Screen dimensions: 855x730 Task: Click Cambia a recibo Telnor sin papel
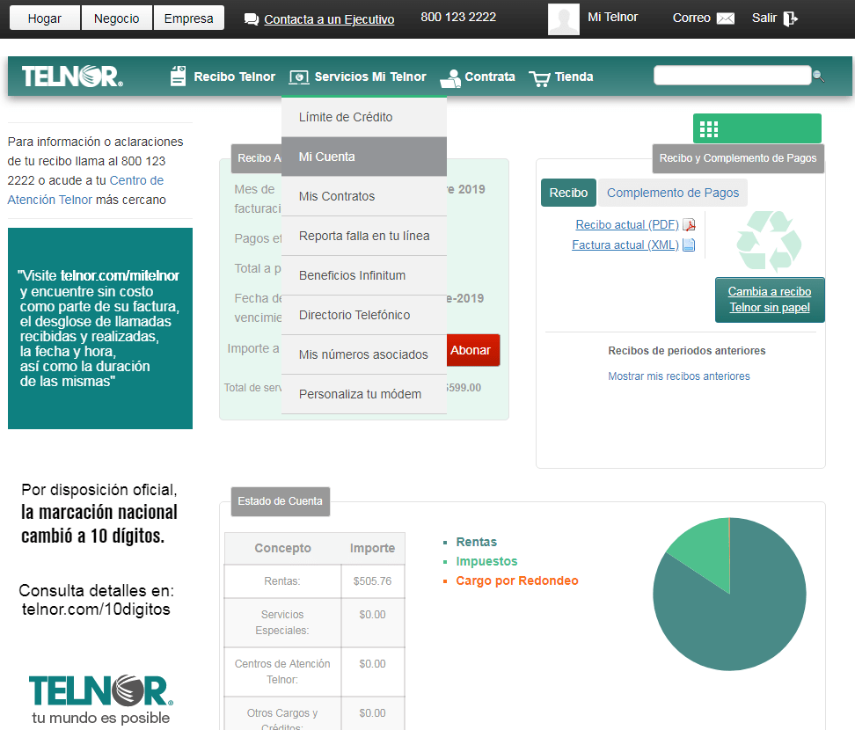coord(770,300)
